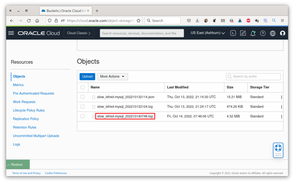Click the Fri, Oct 14, 2022 modified date
This screenshot has height=183, width=294.
(190, 116)
